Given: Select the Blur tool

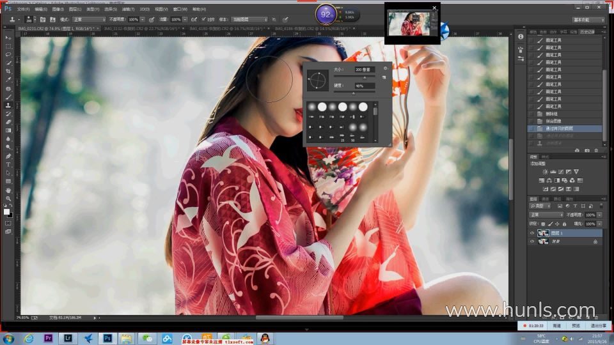Looking at the screenshot, I should (8, 139).
